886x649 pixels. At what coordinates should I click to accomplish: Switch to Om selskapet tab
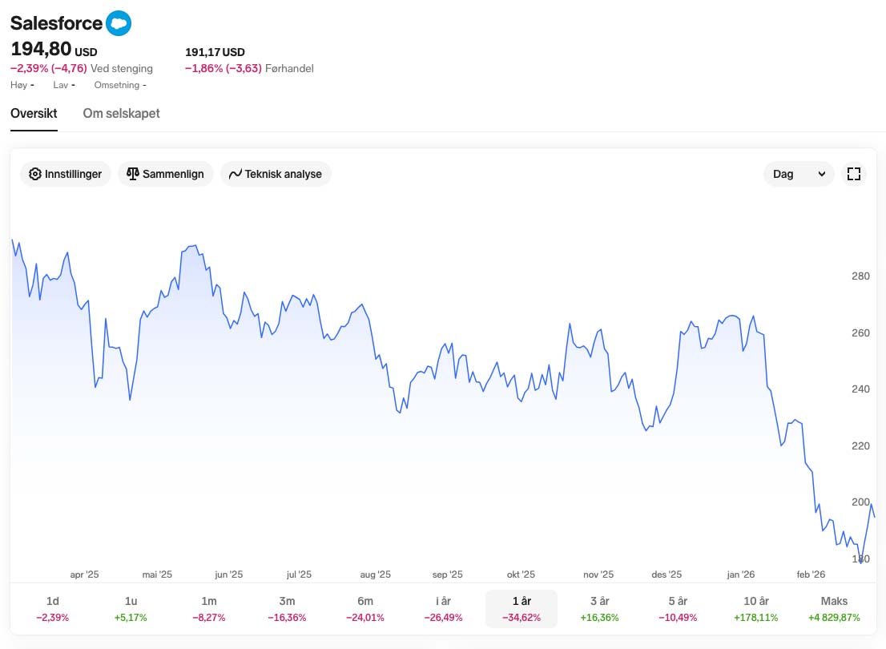point(121,113)
